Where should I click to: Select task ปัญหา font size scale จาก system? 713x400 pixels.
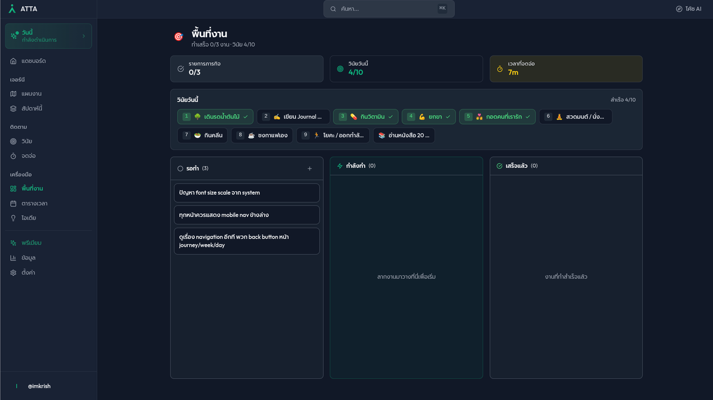coord(247,193)
